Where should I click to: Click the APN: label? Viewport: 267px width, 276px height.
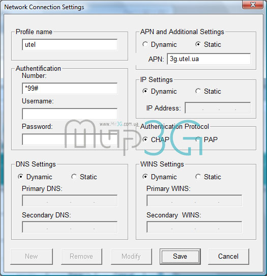(156, 59)
